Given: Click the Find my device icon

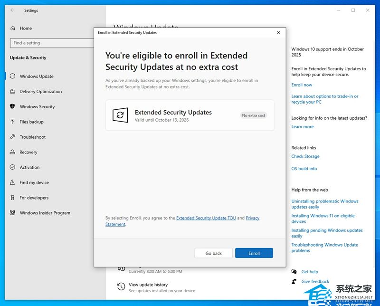Looking at the screenshot, I should point(12,182).
